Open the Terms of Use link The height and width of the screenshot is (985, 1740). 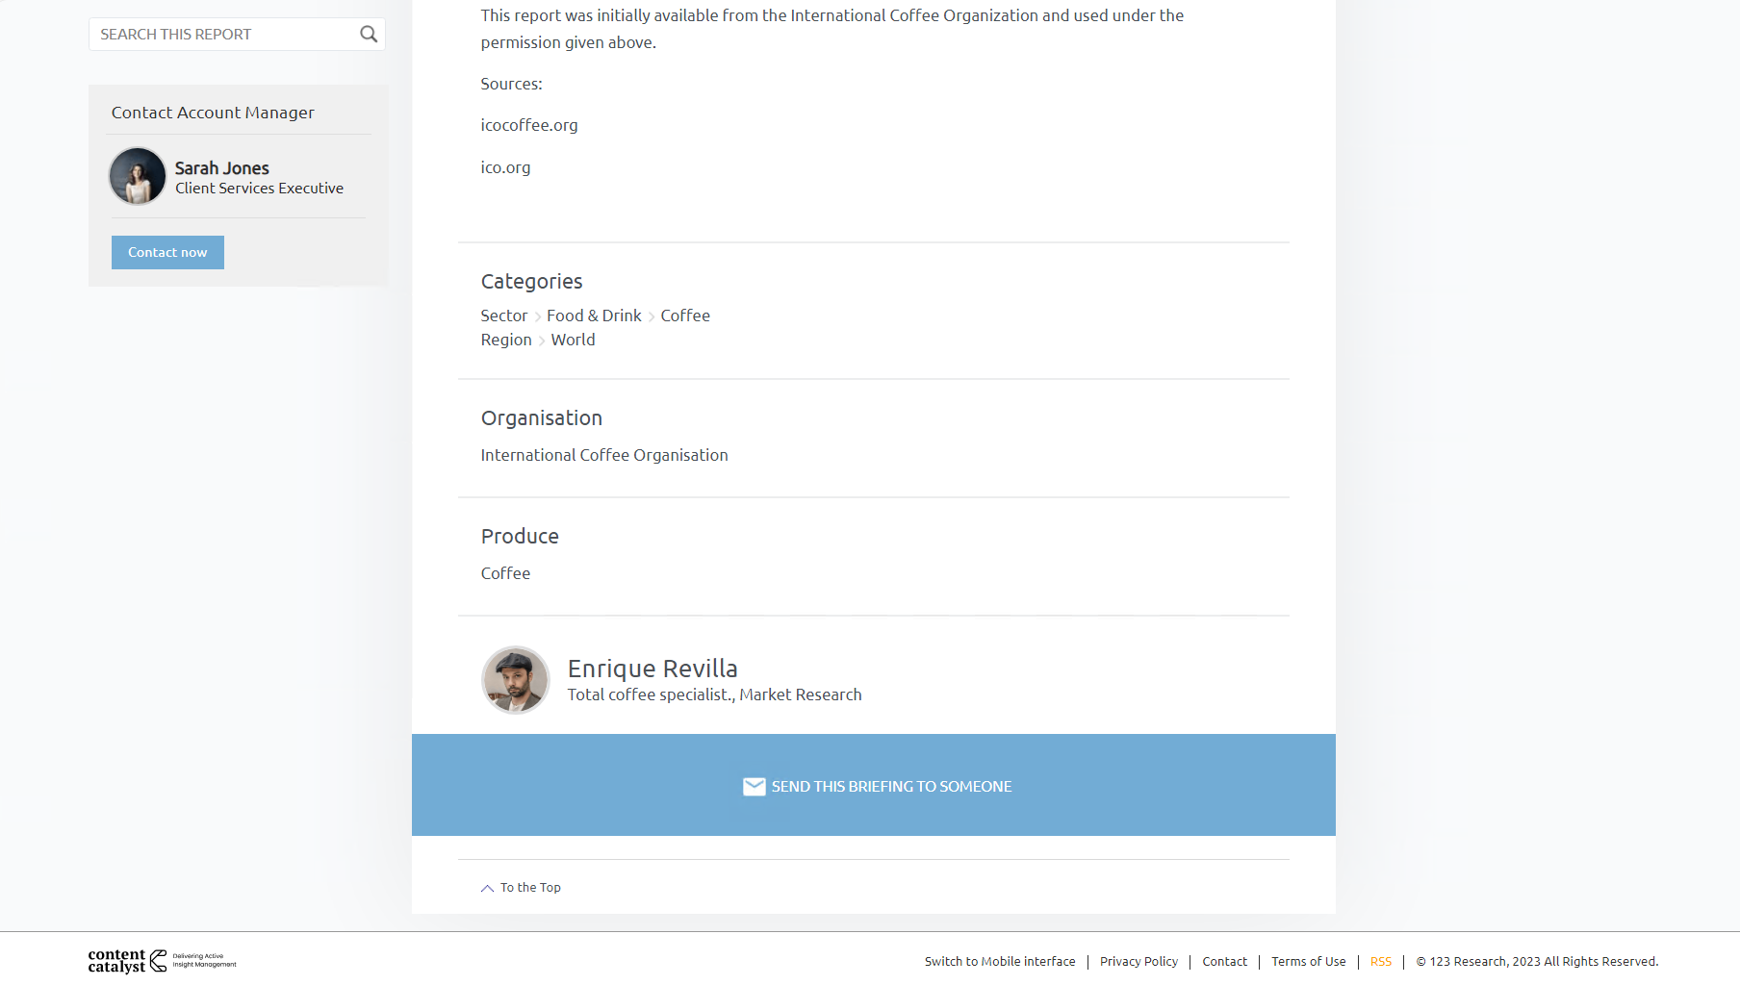click(x=1309, y=961)
